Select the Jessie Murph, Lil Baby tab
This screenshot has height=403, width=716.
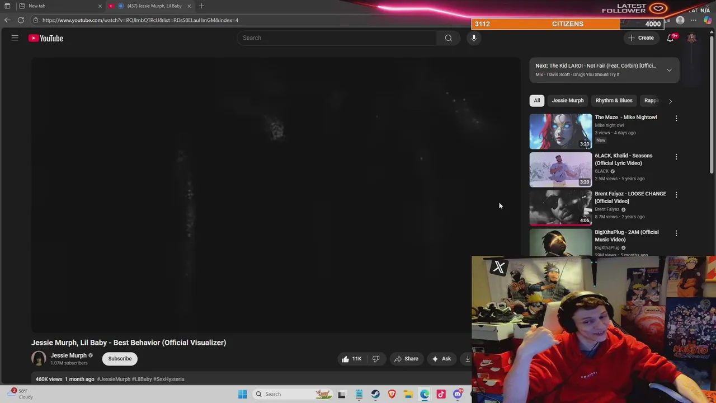[x=149, y=6]
